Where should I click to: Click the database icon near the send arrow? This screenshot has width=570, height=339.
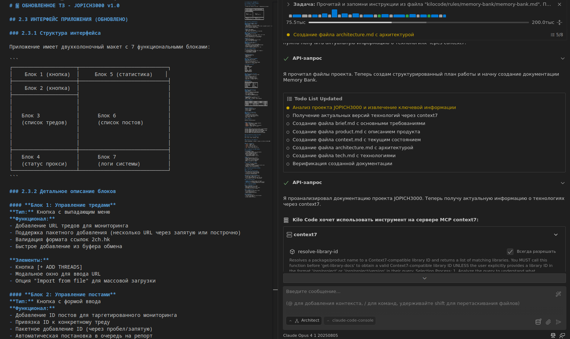click(538, 322)
